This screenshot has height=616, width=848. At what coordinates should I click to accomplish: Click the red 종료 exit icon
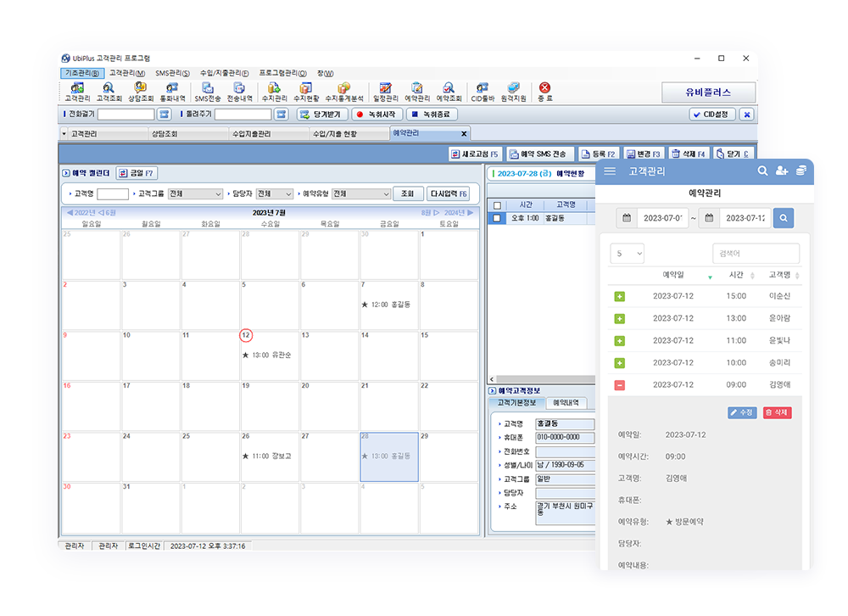coord(544,92)
